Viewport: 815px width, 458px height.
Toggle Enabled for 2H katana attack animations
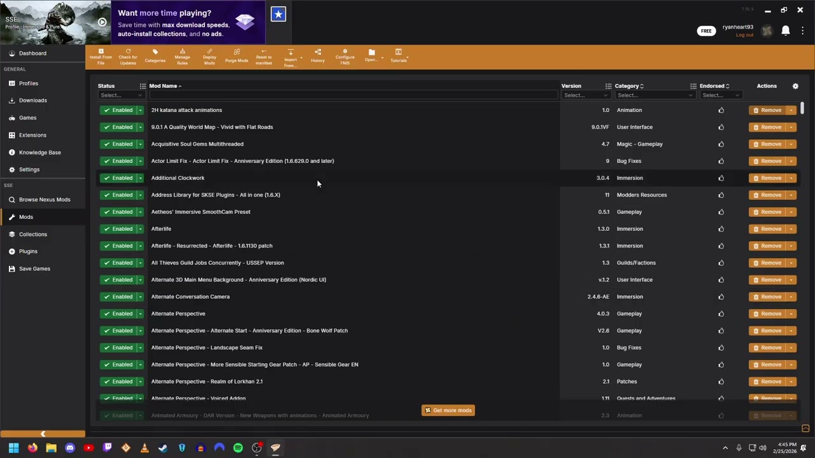118,110
